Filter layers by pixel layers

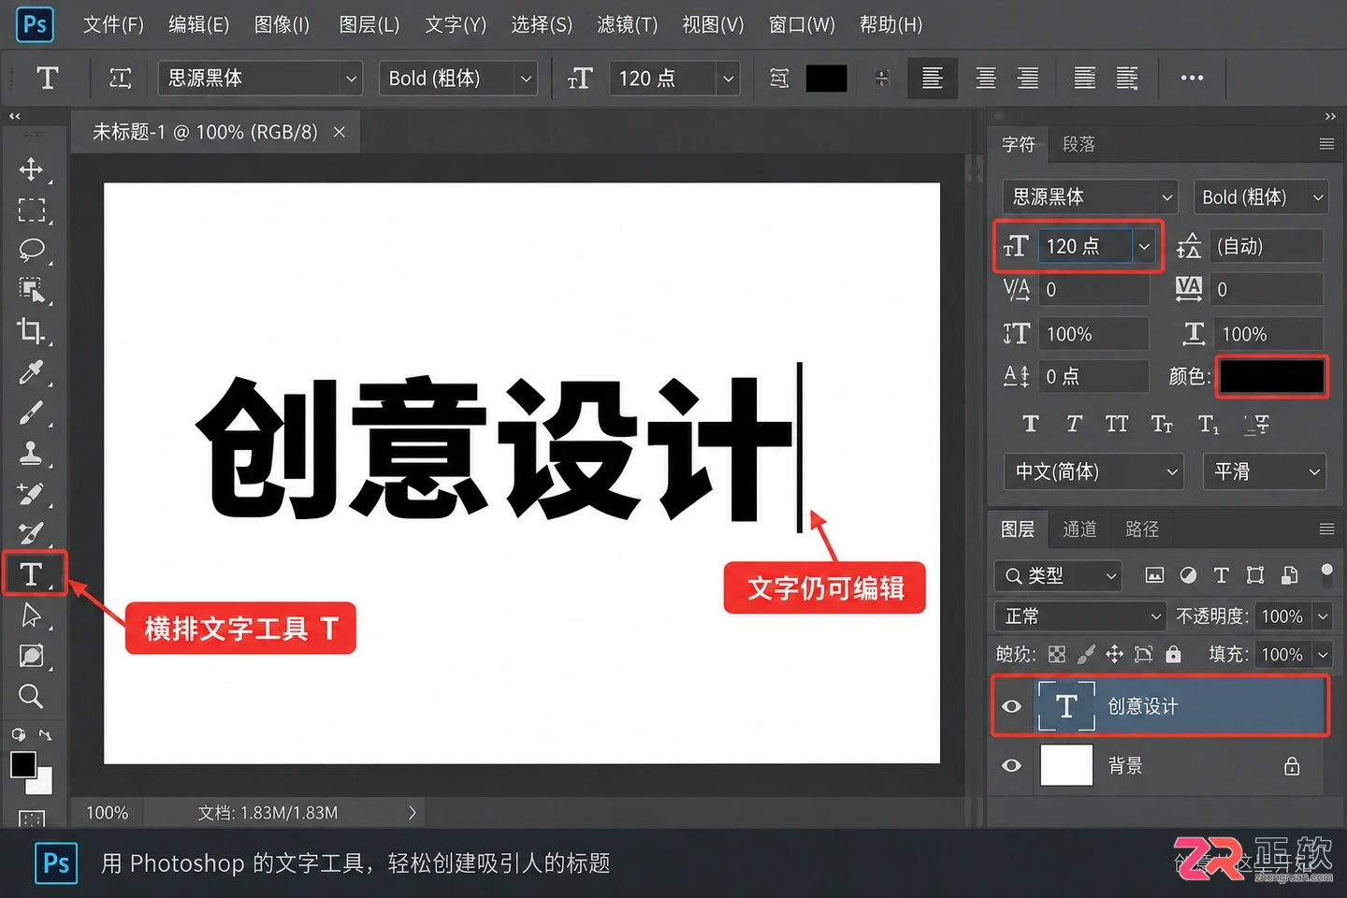point(1154,575)
